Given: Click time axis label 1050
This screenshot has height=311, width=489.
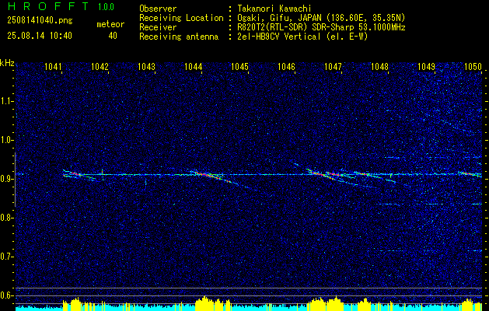Looking at the screenshot, I should coord(473,66).
